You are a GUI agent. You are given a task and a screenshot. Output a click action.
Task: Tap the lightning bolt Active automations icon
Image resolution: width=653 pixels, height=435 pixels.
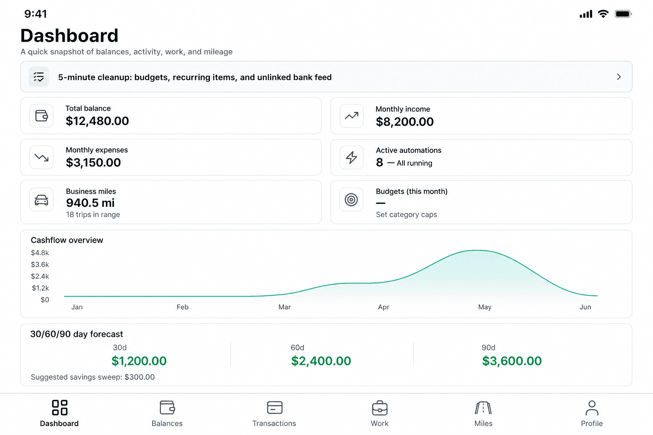click(x=352, y=158)
